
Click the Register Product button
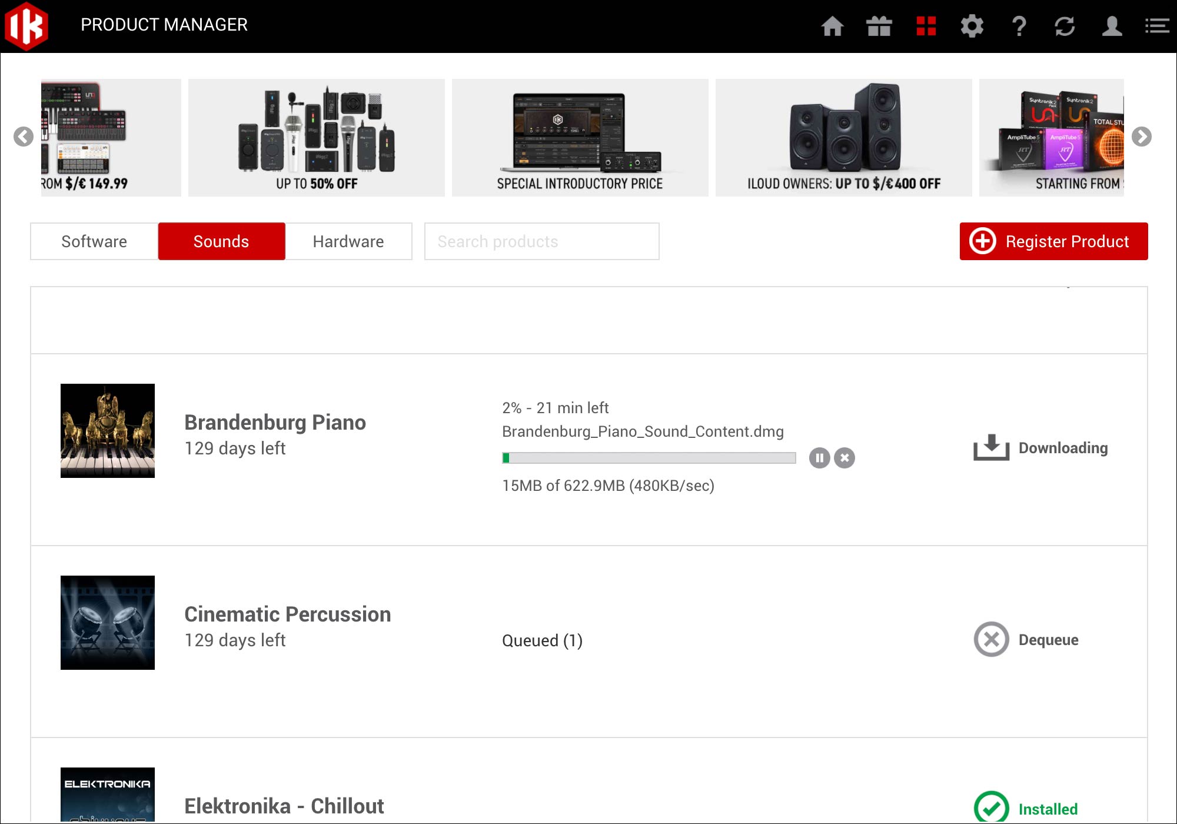1053,241
